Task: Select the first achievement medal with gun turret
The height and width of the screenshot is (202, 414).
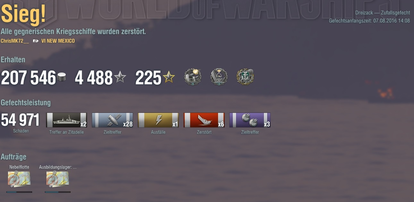Action: tap(193, 77)
